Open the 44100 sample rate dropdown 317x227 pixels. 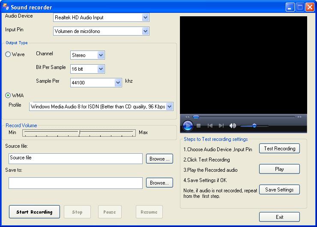coord(118,83)
